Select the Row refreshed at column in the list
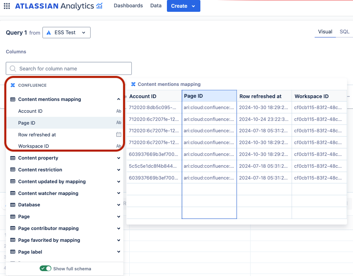Viewport: 353px width, 276px height. tap(65, 134)
